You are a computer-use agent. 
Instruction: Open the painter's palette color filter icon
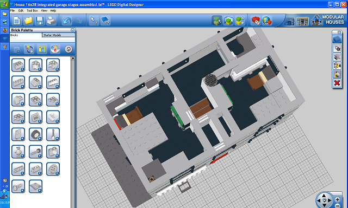coord(55,49)
